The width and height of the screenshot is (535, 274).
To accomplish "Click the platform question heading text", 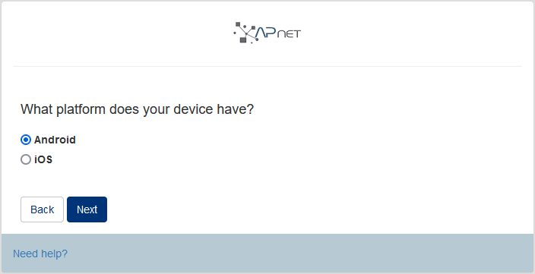I will pos(137,109).
